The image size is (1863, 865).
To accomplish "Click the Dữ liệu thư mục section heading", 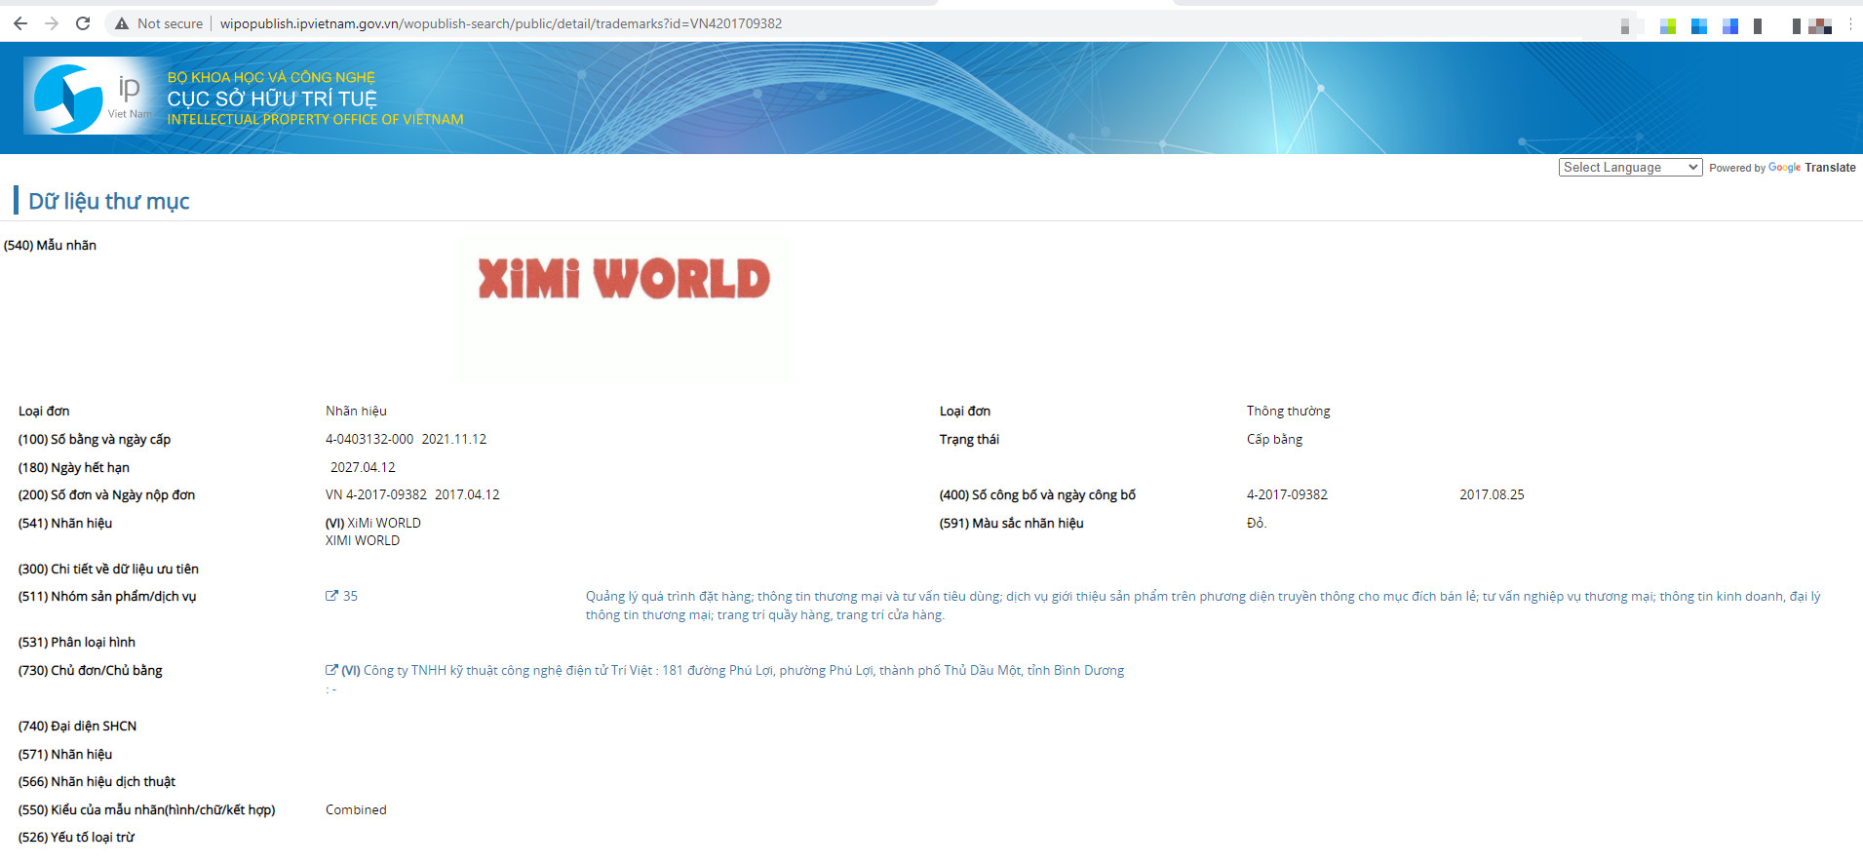I will [108, 201].
